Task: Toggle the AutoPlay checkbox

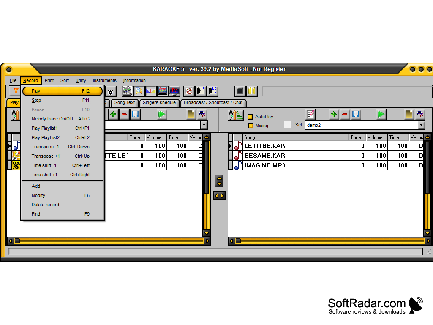Action: point(251,117)
